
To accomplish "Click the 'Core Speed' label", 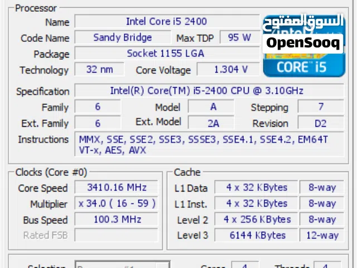I will coord(43,188).
